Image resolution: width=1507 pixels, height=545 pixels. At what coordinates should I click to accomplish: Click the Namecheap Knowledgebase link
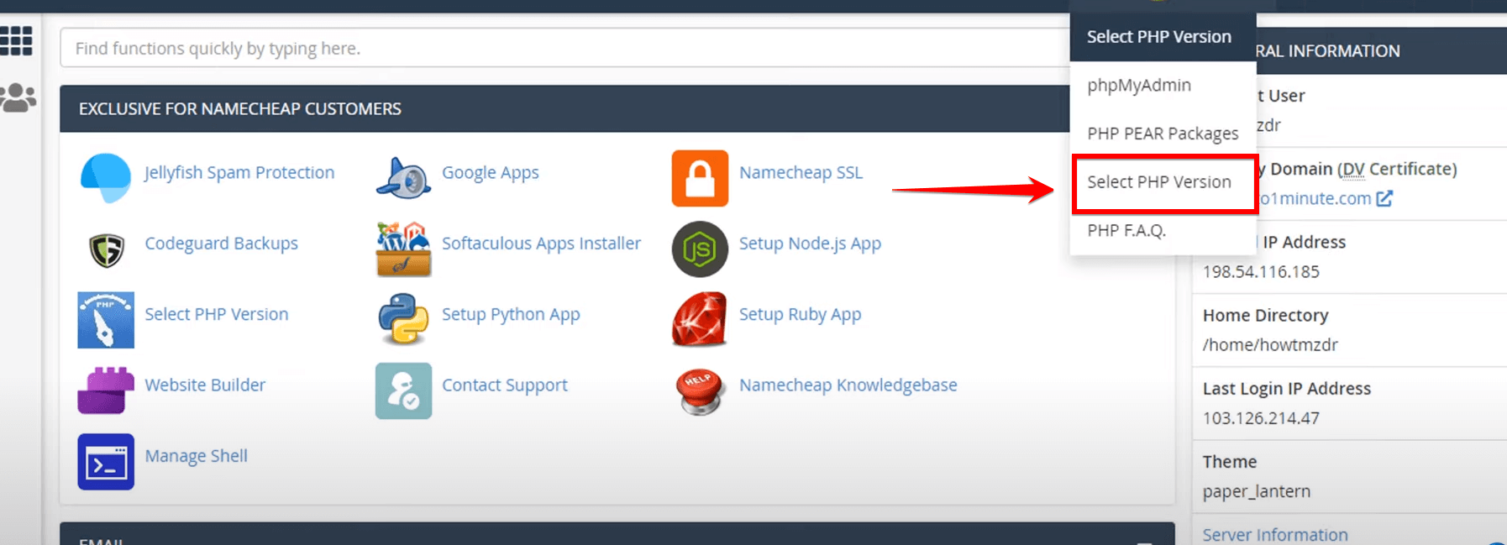pos(848,385)
